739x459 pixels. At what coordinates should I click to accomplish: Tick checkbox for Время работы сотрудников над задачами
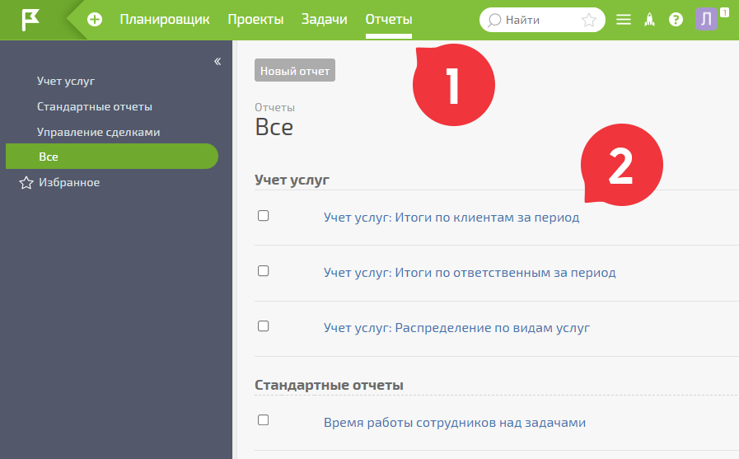point(264,420)
